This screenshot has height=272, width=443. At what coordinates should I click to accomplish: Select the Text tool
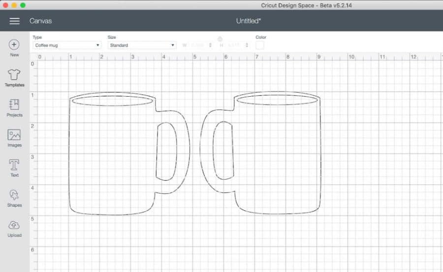pos(14,165)
